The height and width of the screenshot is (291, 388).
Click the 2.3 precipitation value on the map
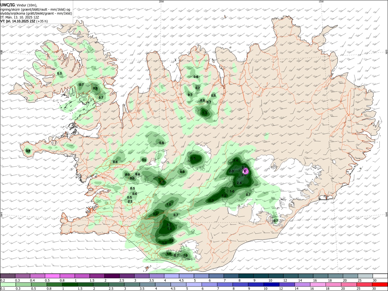pos(231,171)
